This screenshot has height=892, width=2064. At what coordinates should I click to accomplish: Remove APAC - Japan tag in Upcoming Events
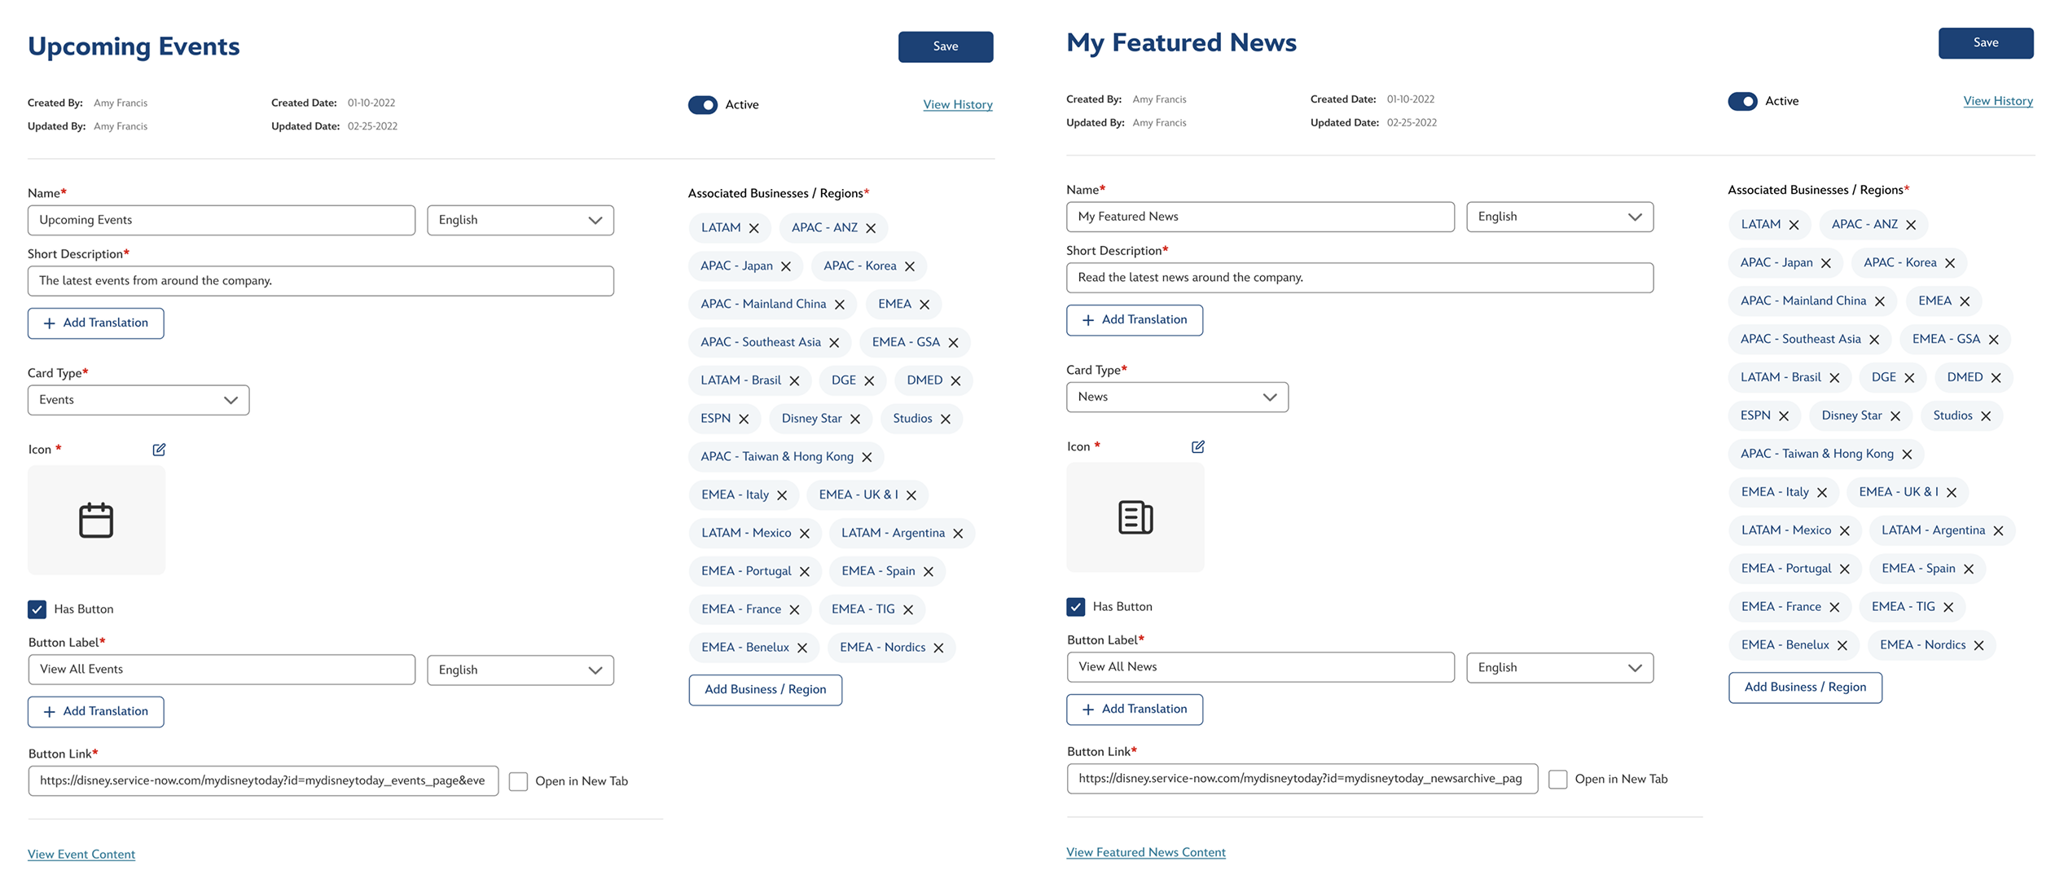pyautogui.click(x=785, y=266)
